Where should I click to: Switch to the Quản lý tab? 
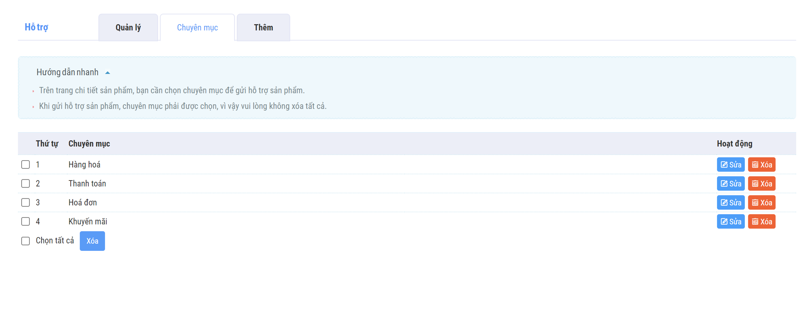[128, 28]
